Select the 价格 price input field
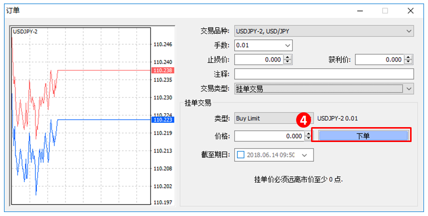This screenshot has width=428, height=216. tap(269, 136)
